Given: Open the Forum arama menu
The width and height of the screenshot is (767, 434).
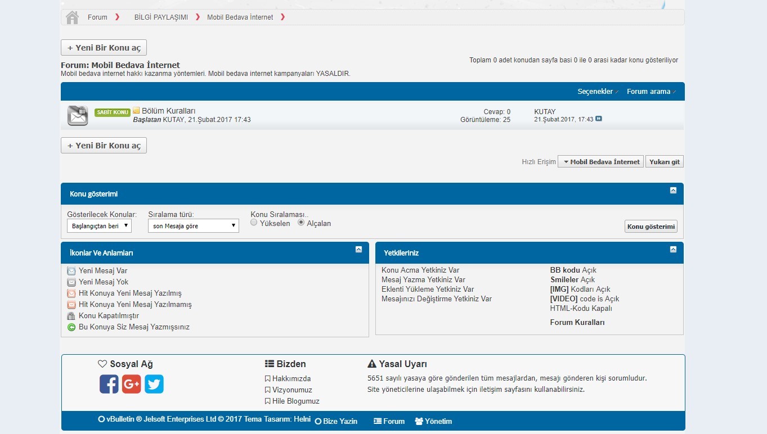Looking at the screenshot, I should click(x=651, y=92).
